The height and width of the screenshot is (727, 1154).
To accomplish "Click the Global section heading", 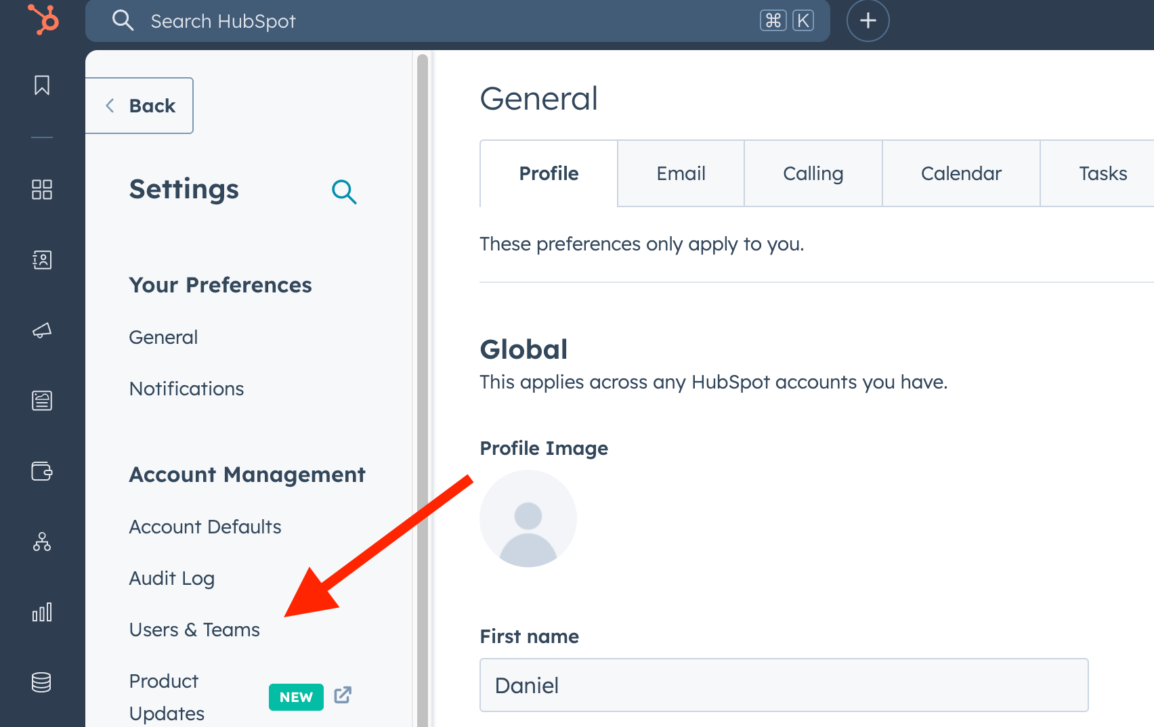I will [x=523, y=349].
